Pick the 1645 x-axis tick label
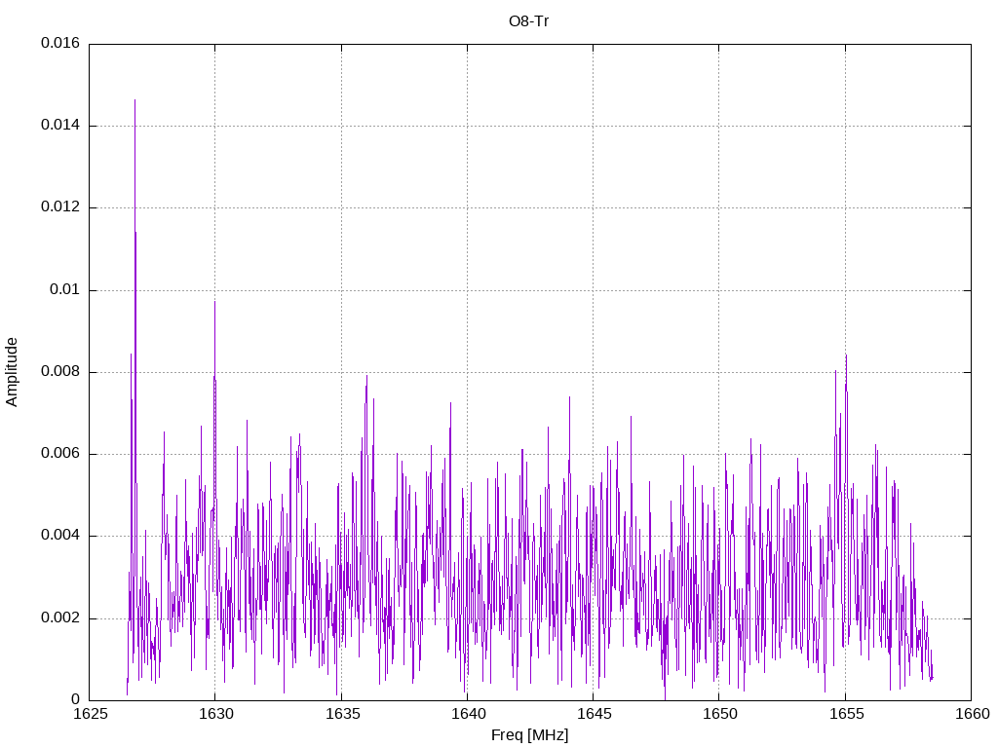 pos(593,714)
